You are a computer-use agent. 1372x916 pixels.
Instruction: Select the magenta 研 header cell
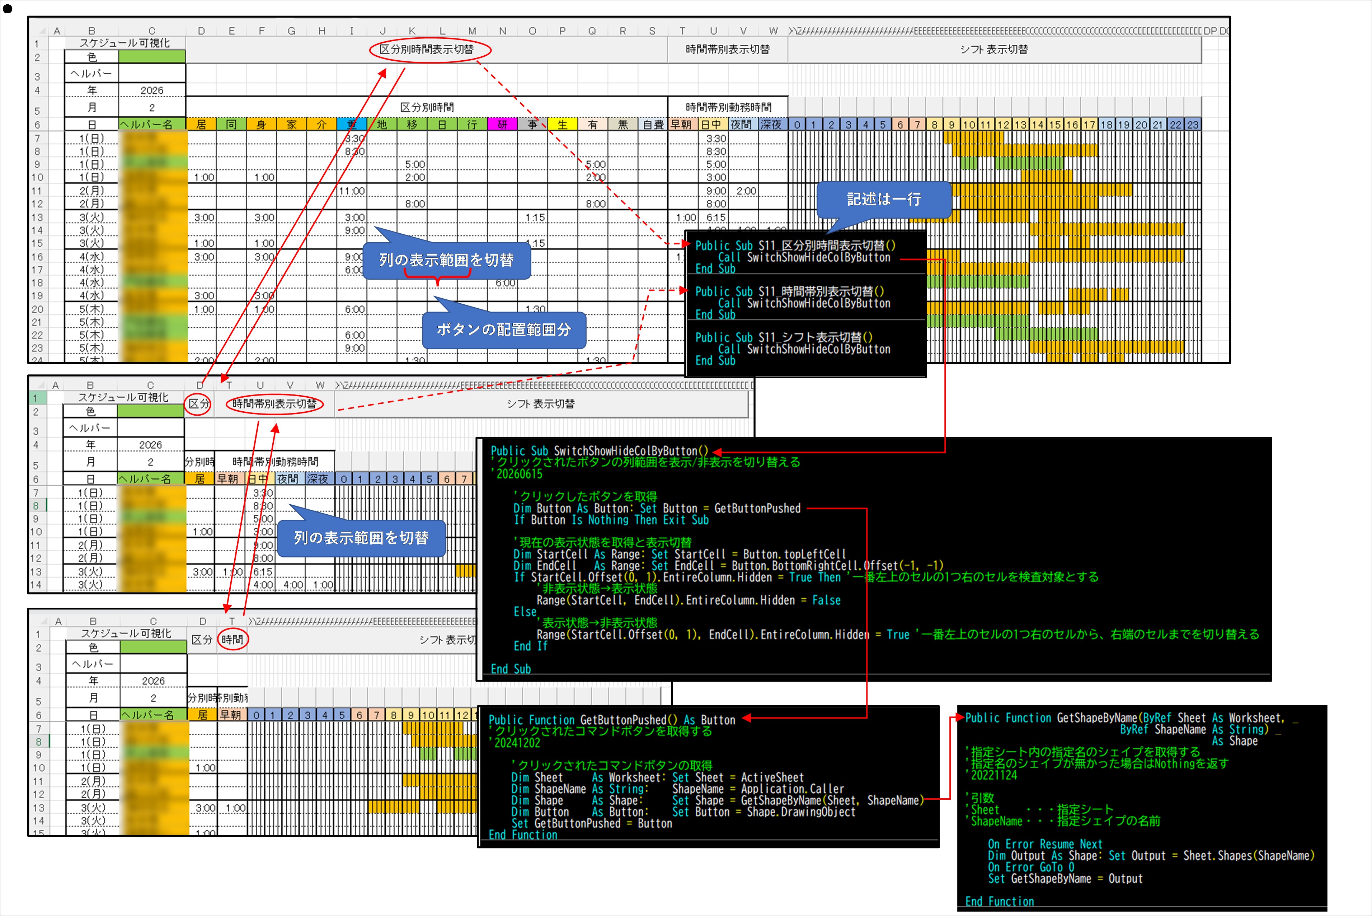(x=502, y=125)
